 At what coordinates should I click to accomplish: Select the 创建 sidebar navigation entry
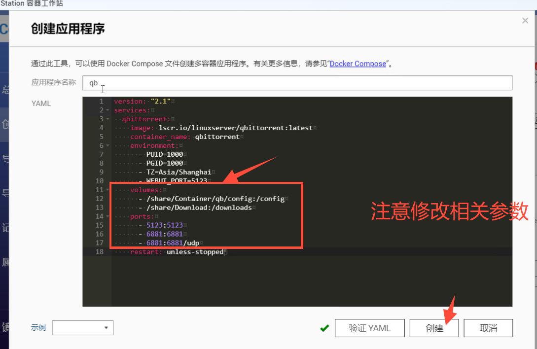pyautogui.click(x=4, y=125)
